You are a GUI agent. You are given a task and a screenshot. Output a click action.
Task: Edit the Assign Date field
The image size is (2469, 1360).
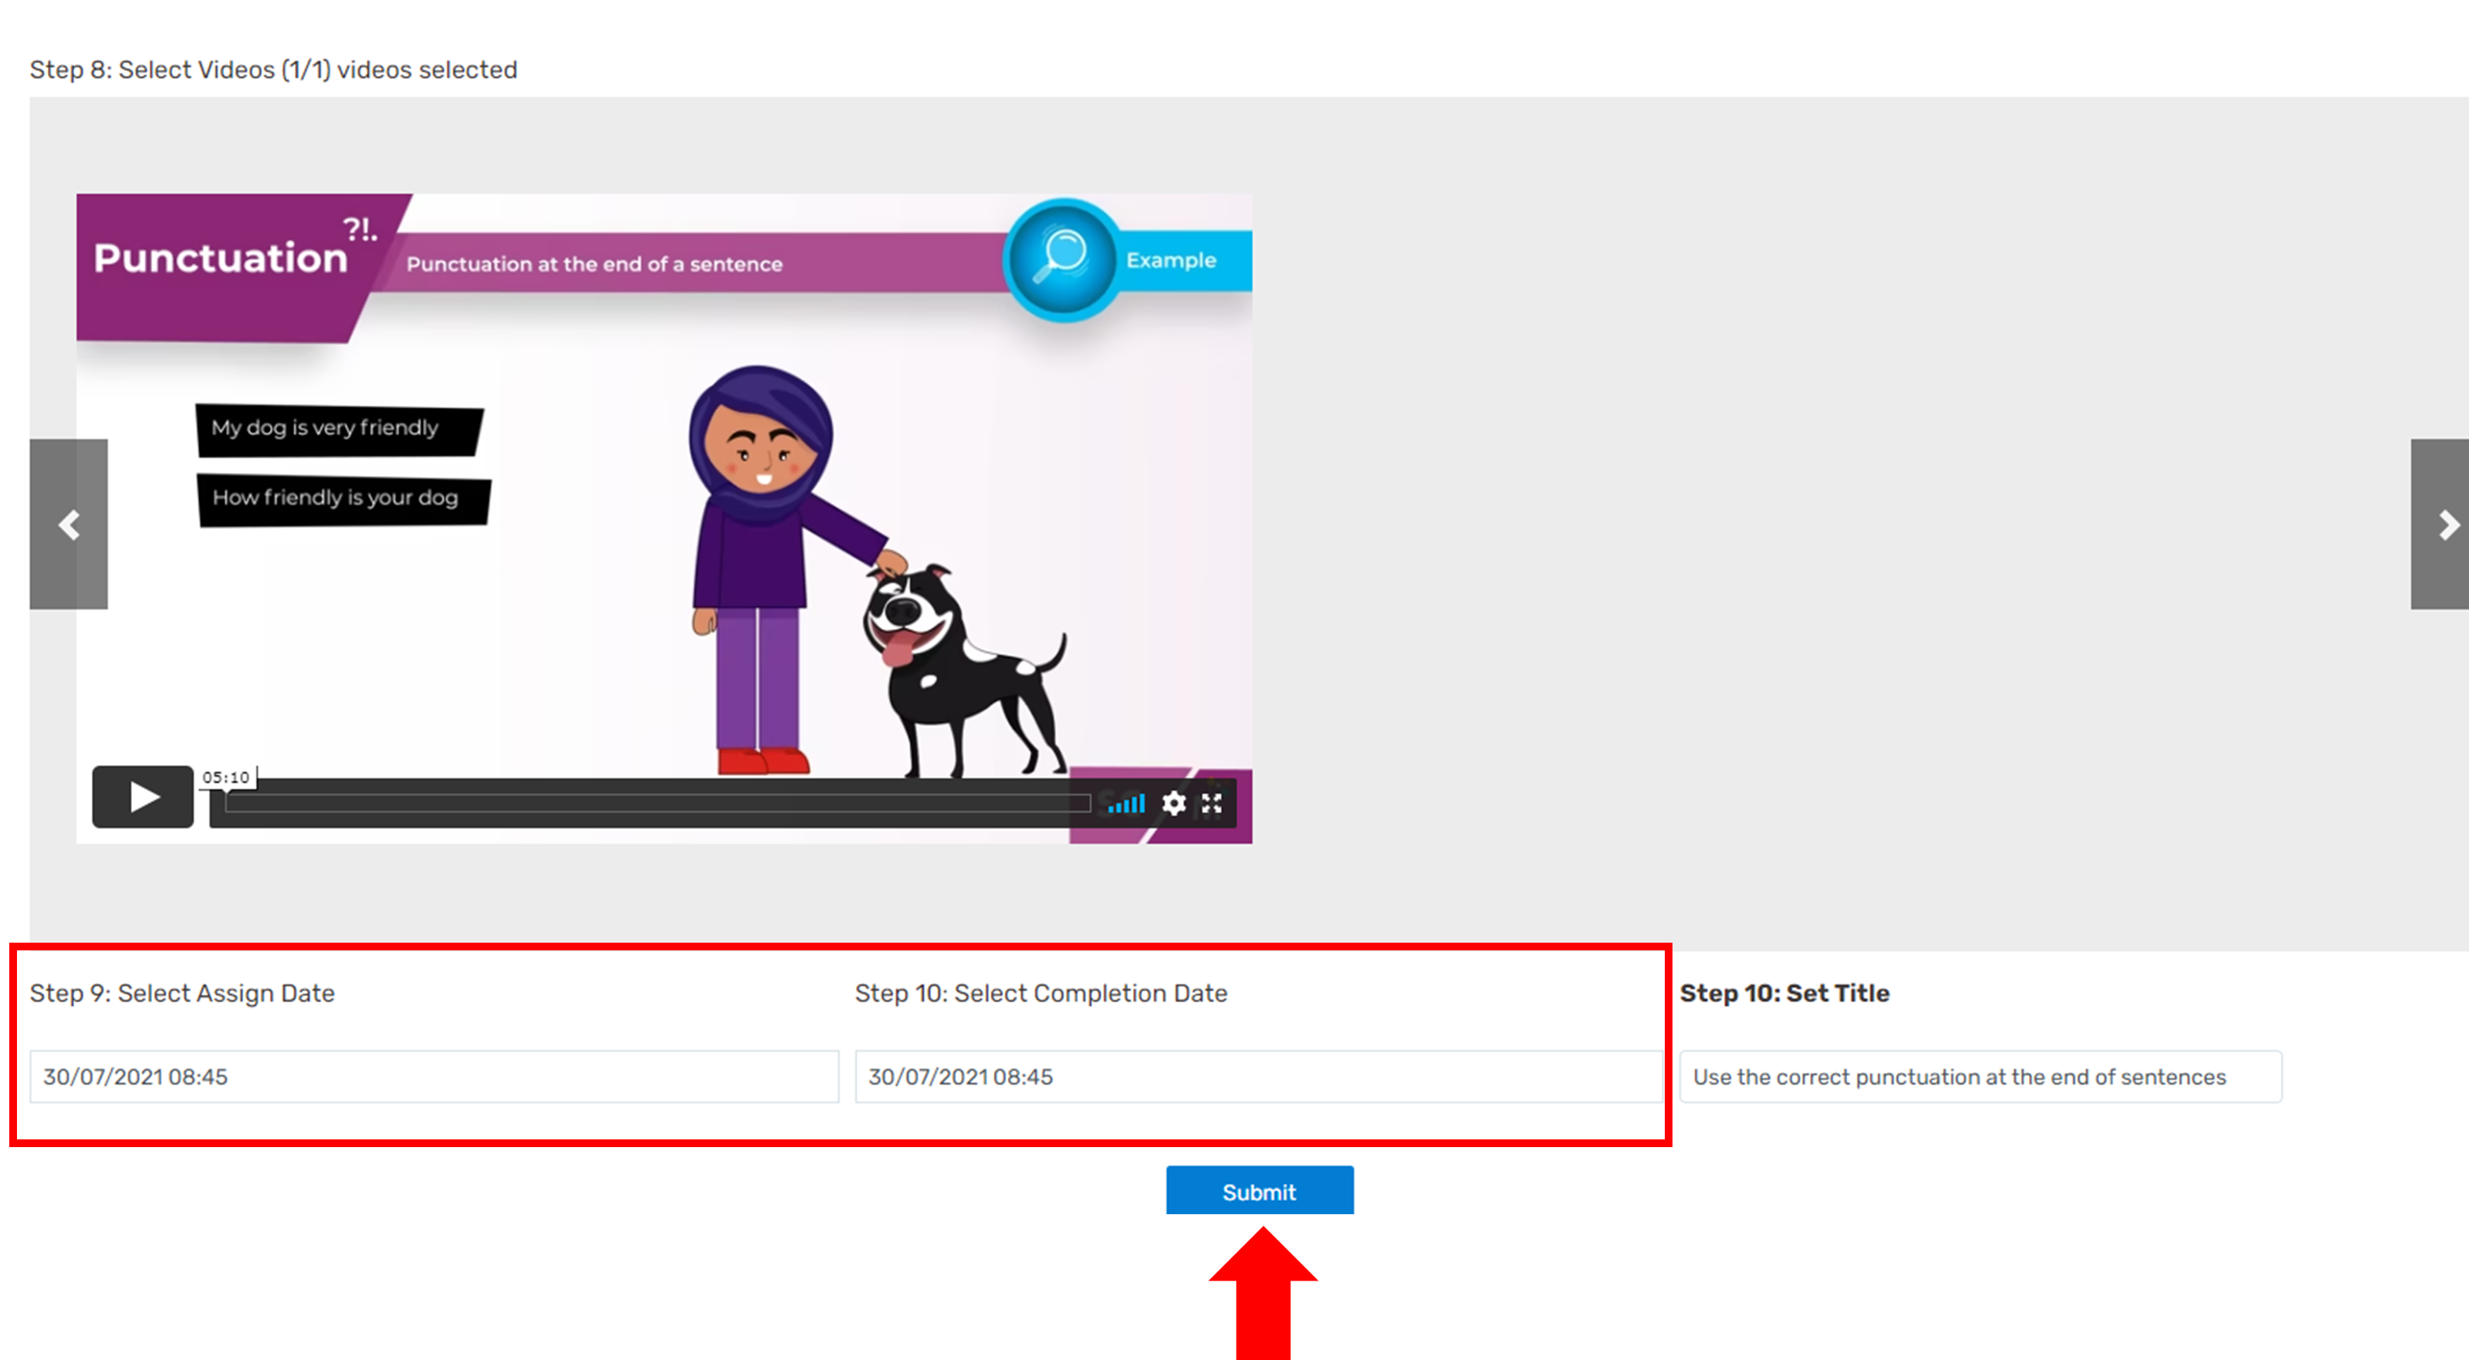tap(435, 1077)
